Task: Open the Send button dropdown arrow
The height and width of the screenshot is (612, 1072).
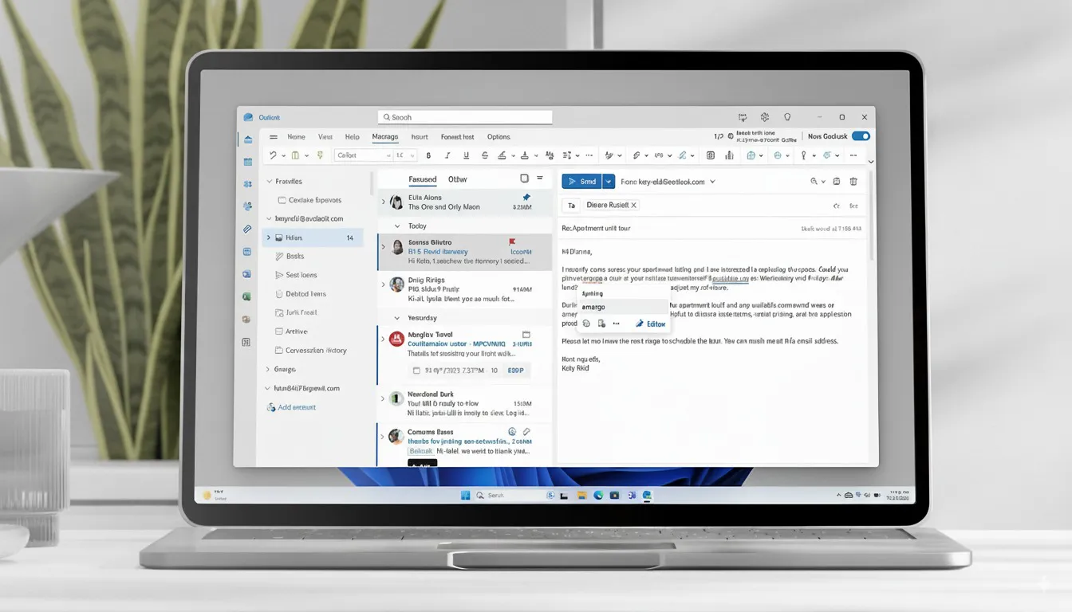Action: point(608,181)
